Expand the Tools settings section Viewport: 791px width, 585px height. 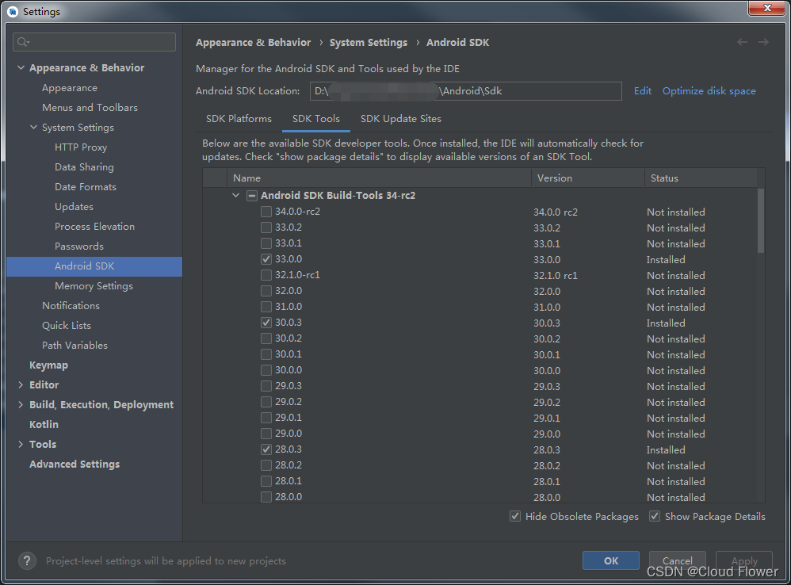(21, 444)
